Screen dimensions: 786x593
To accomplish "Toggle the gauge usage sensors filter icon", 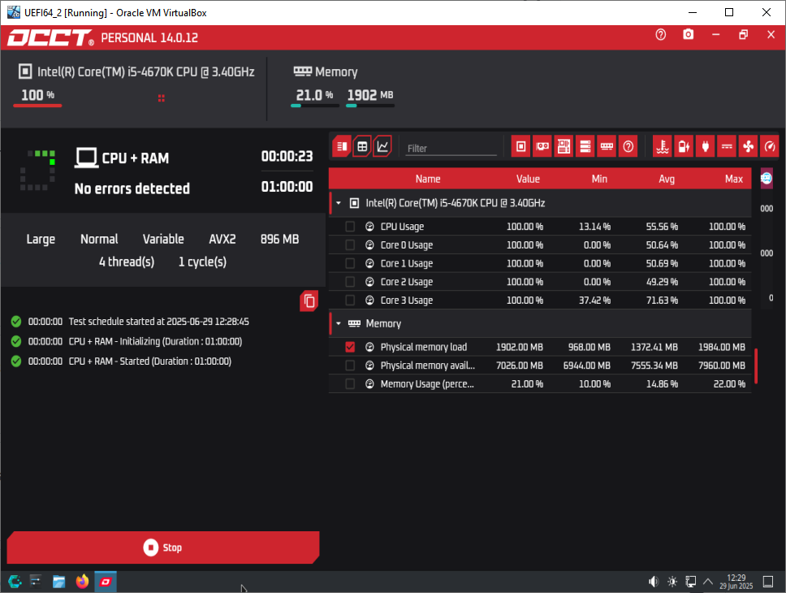I will click(770, 146).
